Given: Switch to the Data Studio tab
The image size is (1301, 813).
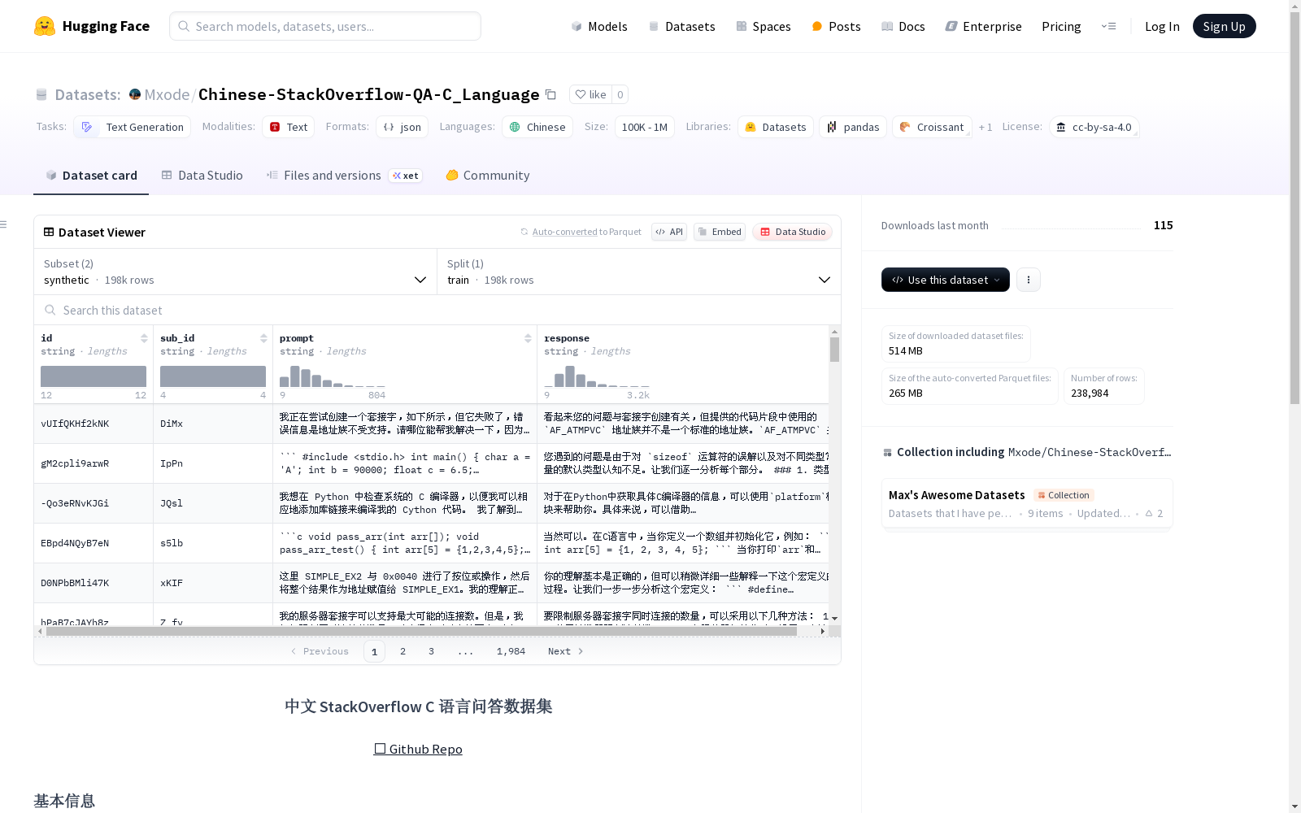Looking at the screenshot, I should click(x=202, y=176).
